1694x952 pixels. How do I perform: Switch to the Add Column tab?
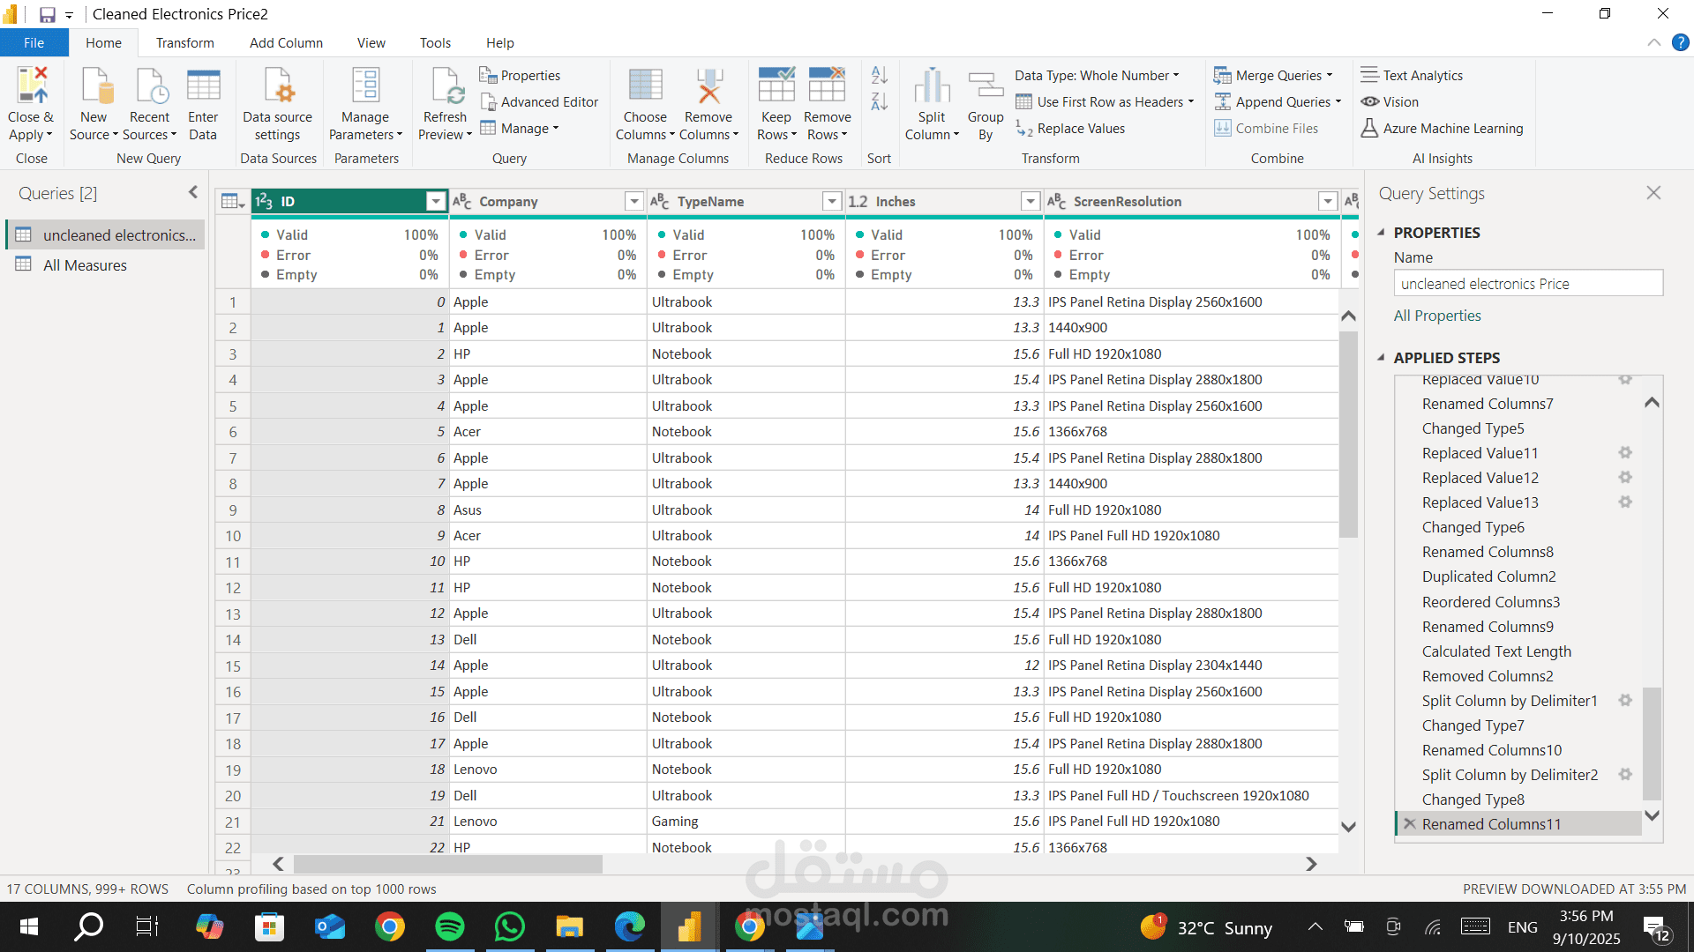(286, 42)
